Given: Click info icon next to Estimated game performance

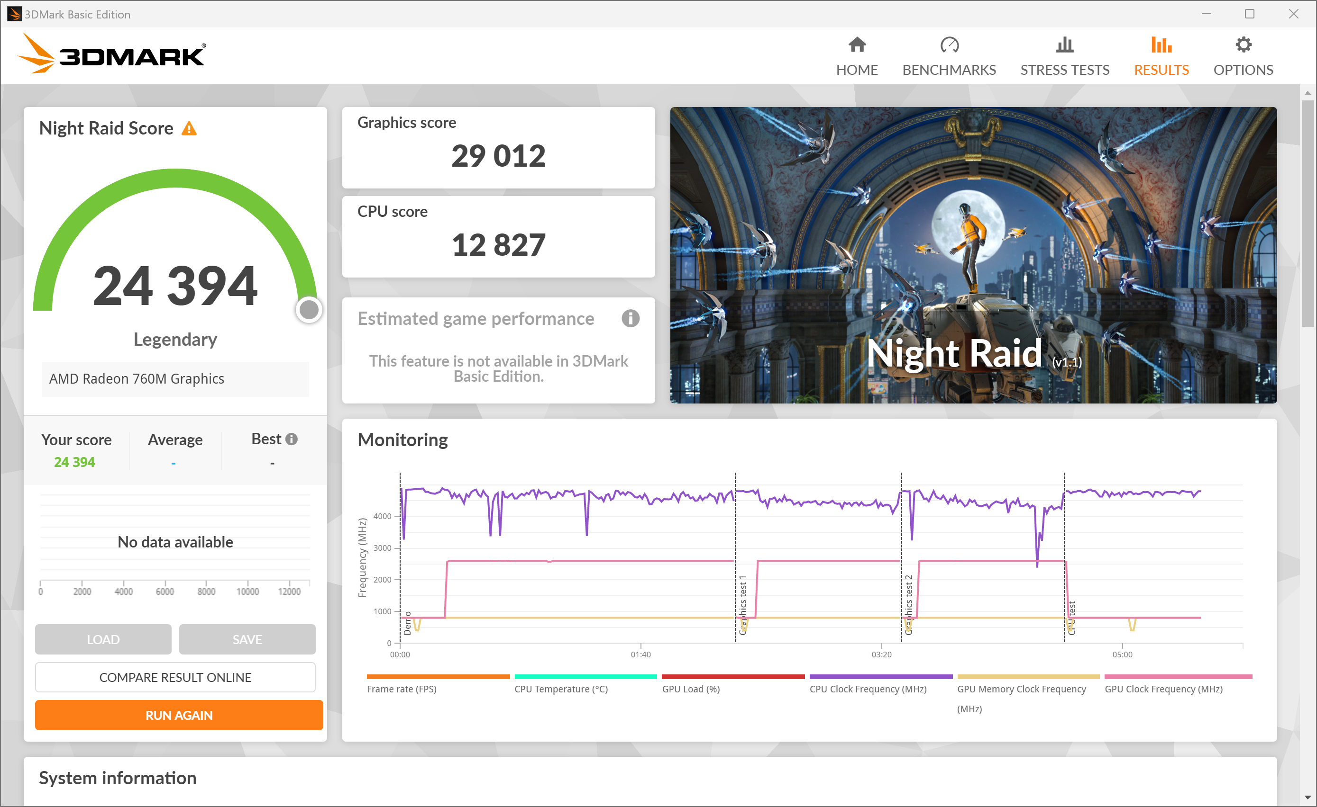Looking at the screenshot, I should (x=630, y=318).
